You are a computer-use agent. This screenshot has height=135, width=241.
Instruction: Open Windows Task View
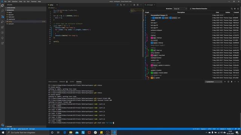pos(58,132)
